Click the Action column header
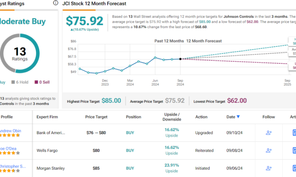 201,117
